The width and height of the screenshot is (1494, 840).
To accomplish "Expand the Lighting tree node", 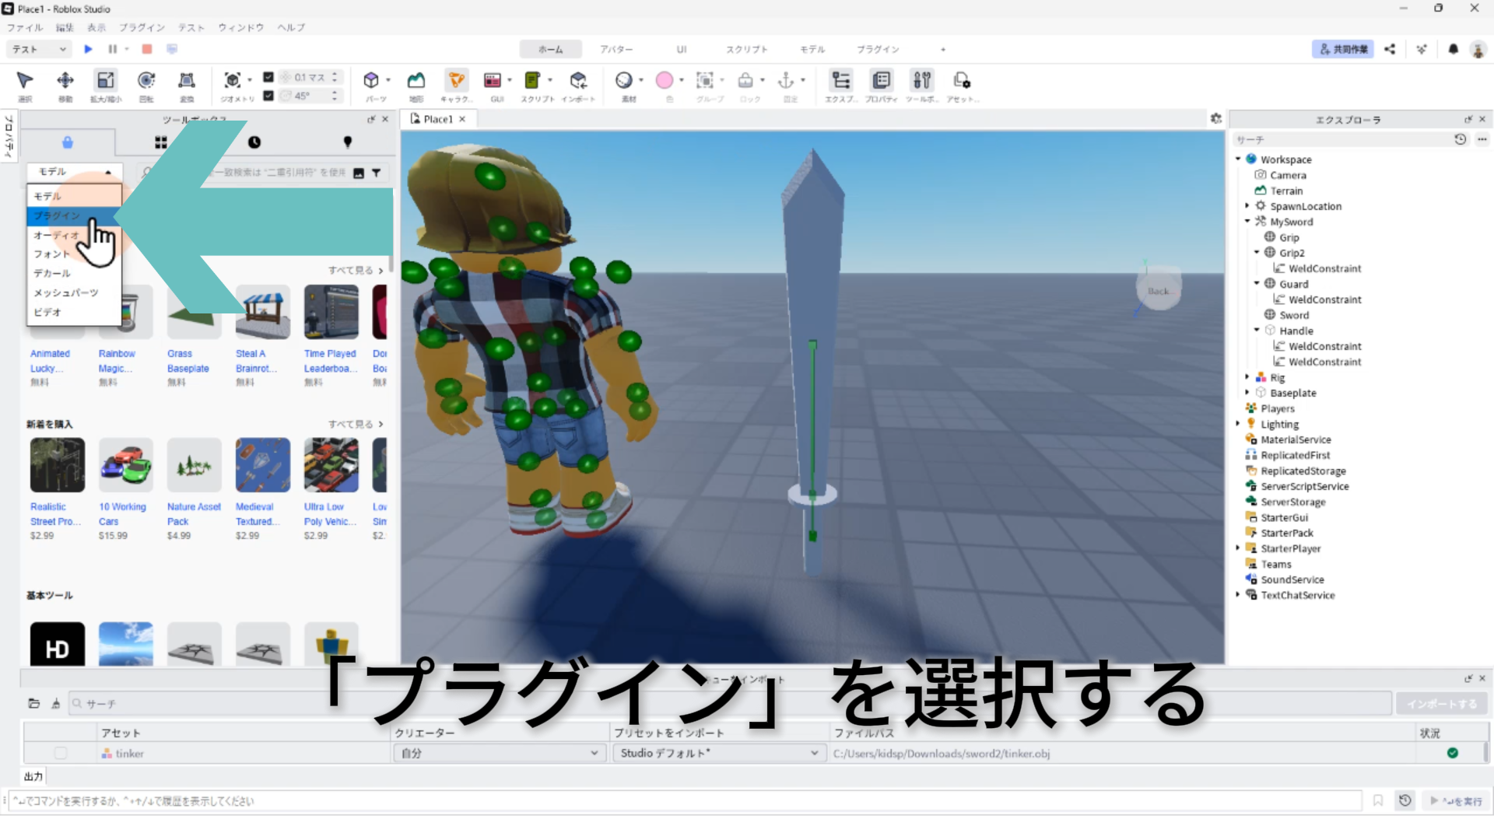I will [1238, 424].
